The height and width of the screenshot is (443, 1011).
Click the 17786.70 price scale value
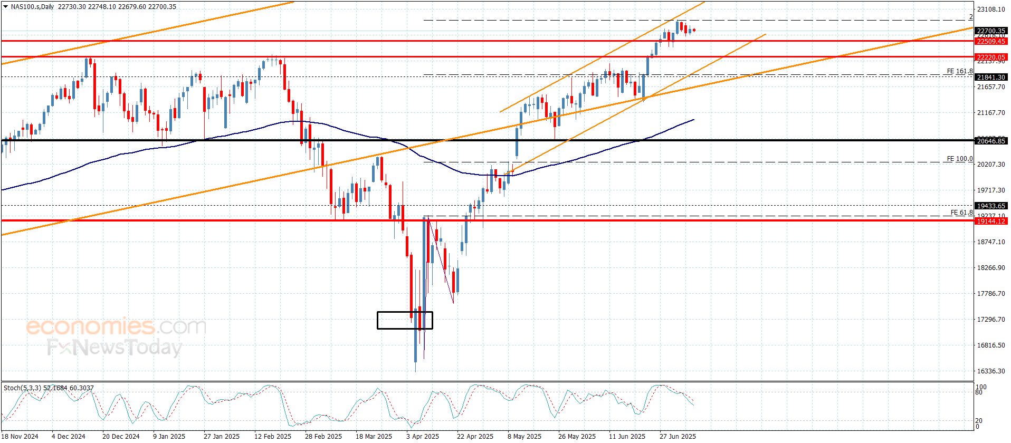(991, 293)
